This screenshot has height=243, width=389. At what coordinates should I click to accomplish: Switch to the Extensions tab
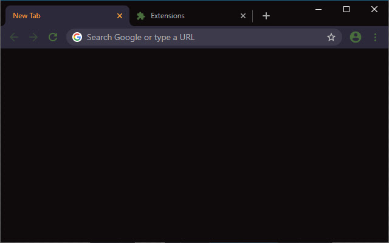pyautogui.click(x=191, y=16)
